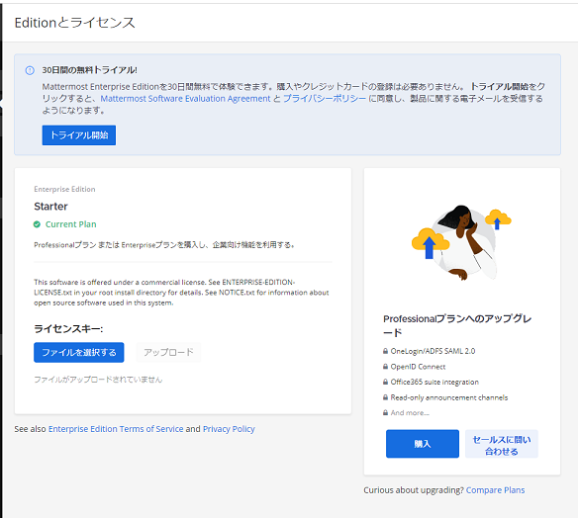Open Enterprise Edition Terms of Service link
The width and height of the screenshot is (578, 518).
[116, 429]
